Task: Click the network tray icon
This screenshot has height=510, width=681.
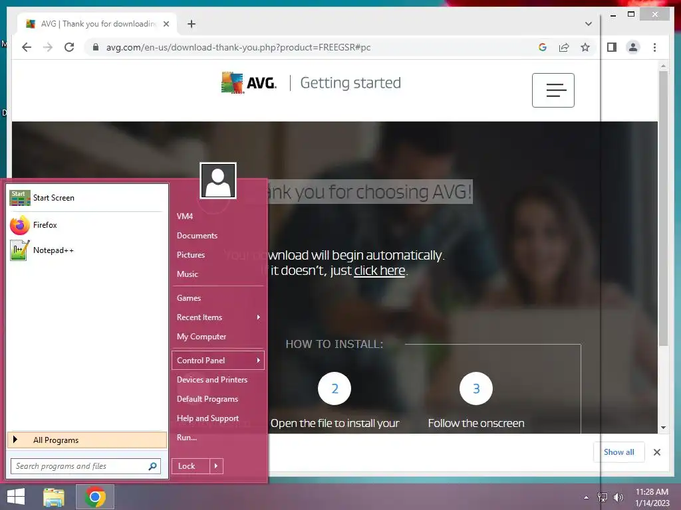Action: pos(603,497)
